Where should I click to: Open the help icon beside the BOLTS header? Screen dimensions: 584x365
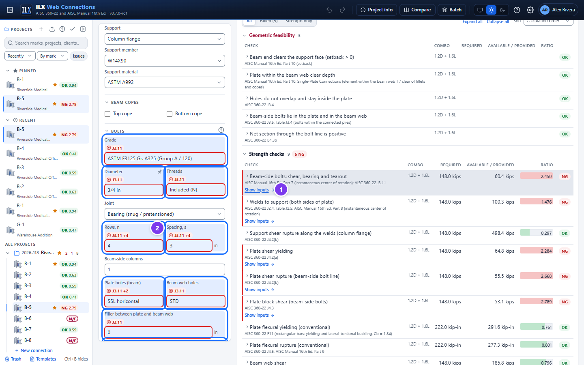point(221,130)
